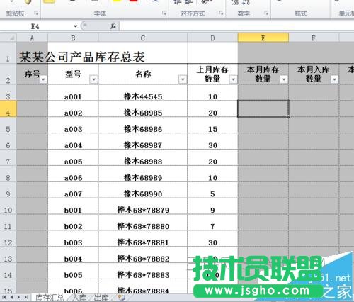The height and width of the screenshot is (302, 354).
Task: Open the 序号 filter dropdown
Action: (x=43, y=79)
